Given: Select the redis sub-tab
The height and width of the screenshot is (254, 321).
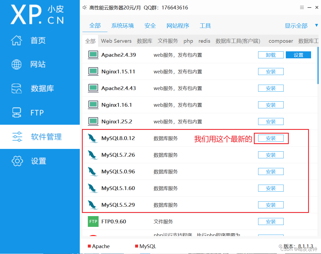Looking at the screenshot, I should [x=204, y=41].
